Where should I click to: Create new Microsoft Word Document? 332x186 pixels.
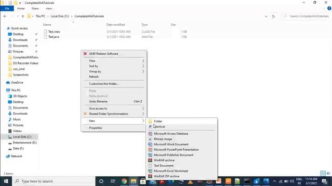click(x=182, y=145)
